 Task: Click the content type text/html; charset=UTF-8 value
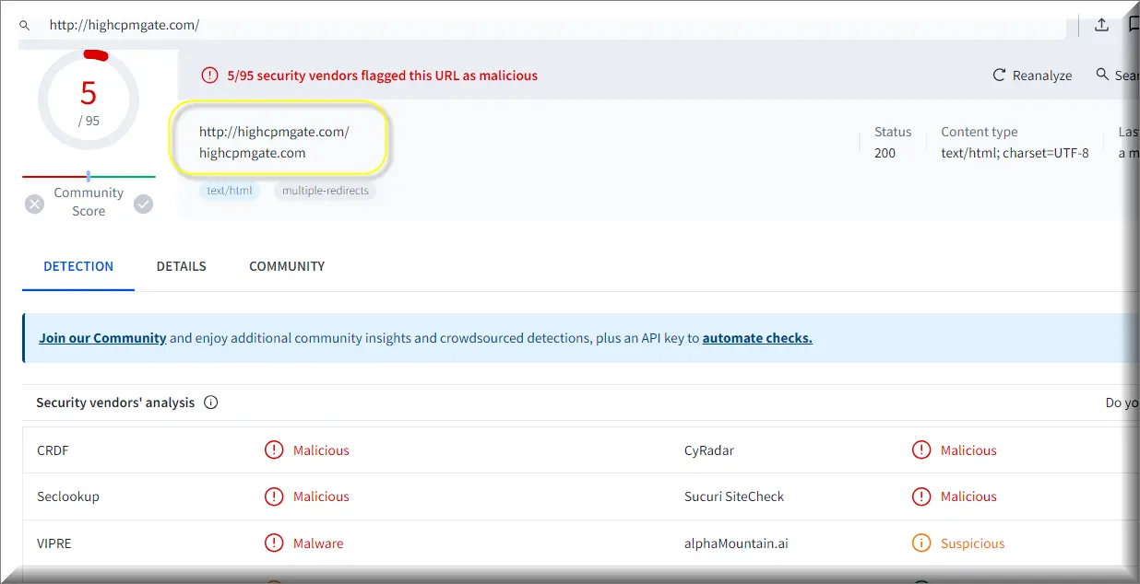(1015, 153)
